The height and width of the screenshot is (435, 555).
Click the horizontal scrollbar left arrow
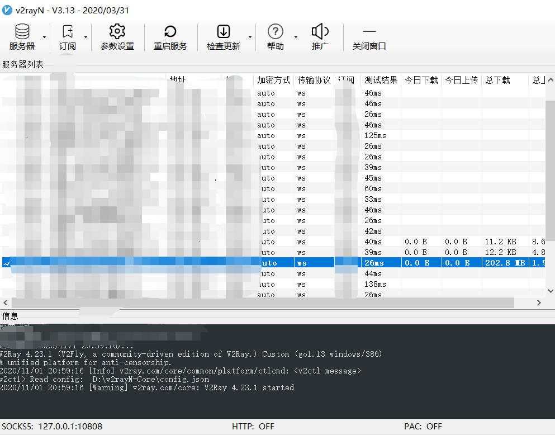coord(5,302)
